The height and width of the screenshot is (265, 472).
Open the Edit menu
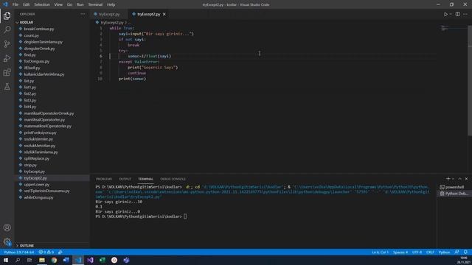27,4
